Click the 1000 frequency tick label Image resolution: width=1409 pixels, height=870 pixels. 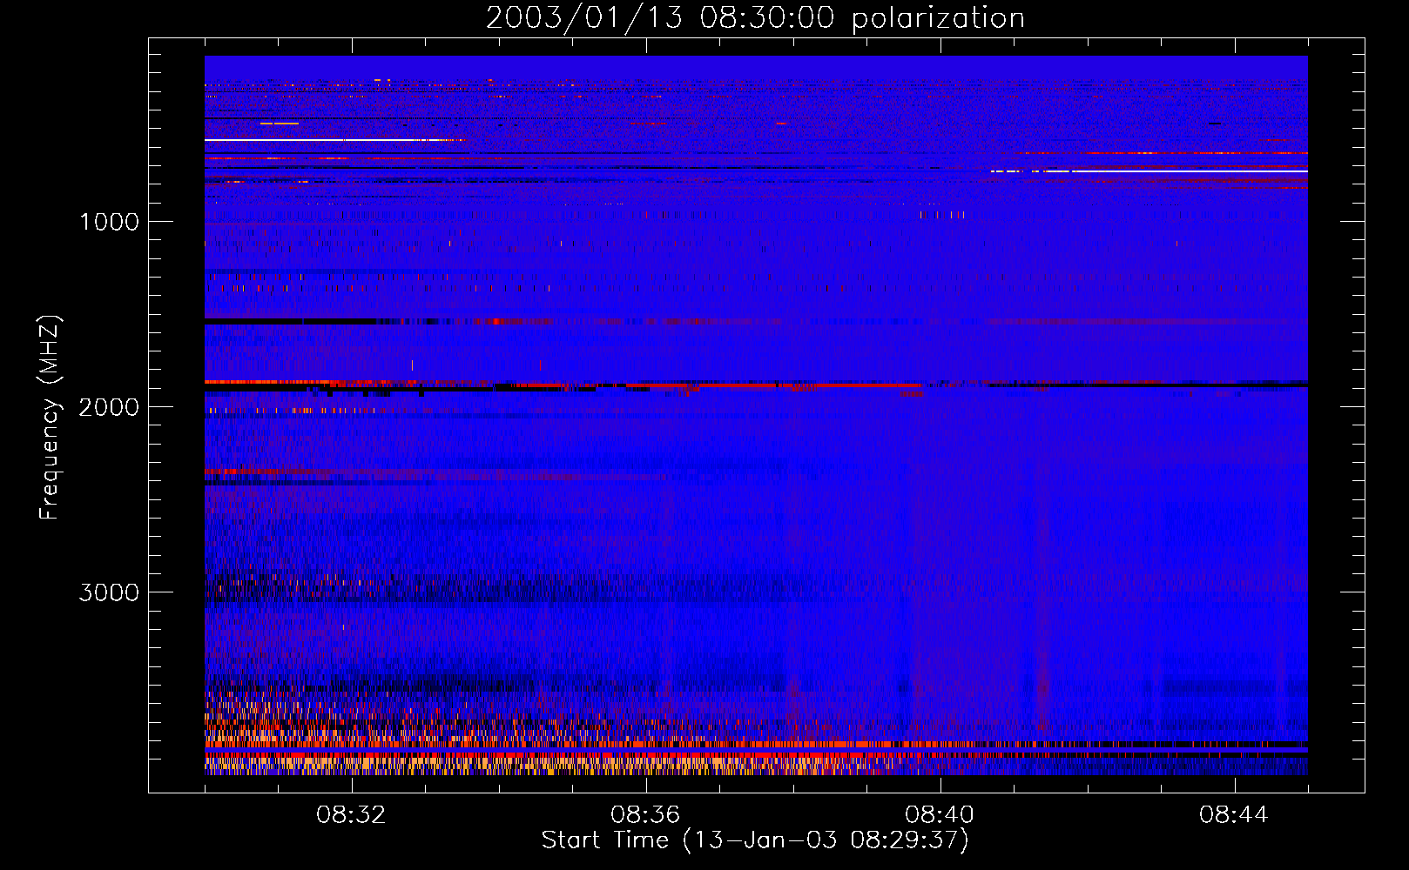coord(109,222)
